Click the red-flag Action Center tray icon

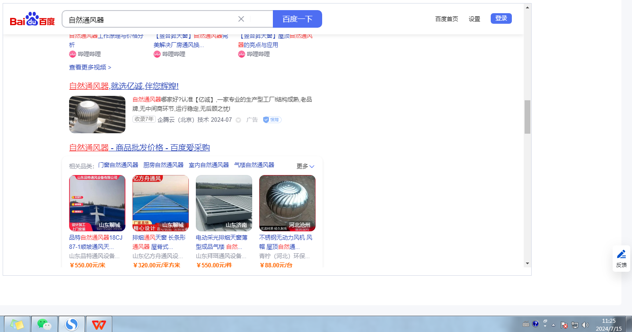click(564, 325)
